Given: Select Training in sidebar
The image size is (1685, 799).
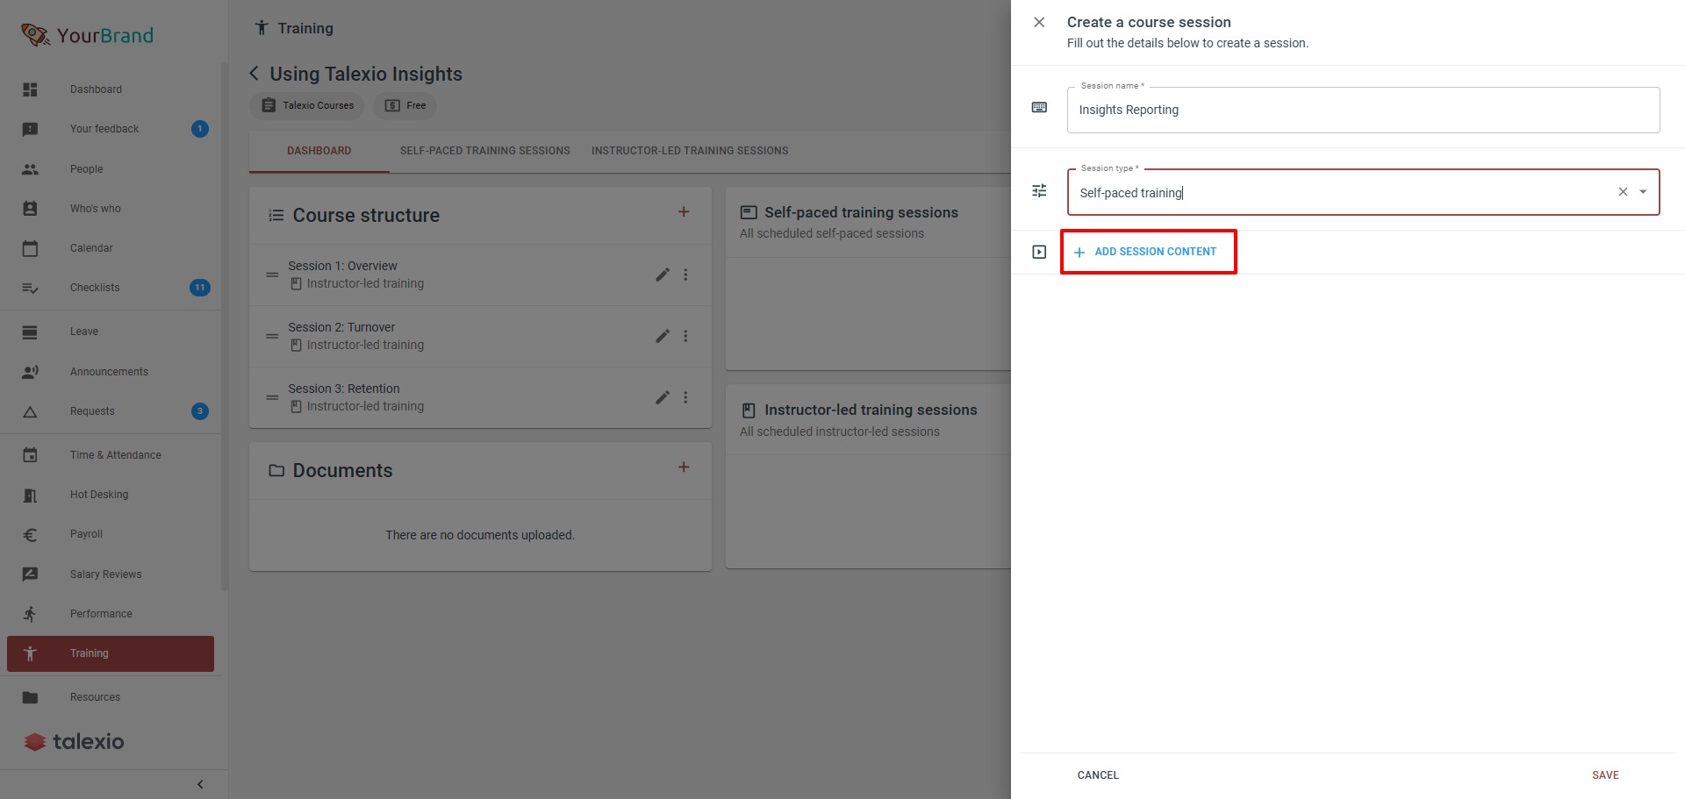Looking at the screenshot, I should pyautogui.click(x=110, y=653).
